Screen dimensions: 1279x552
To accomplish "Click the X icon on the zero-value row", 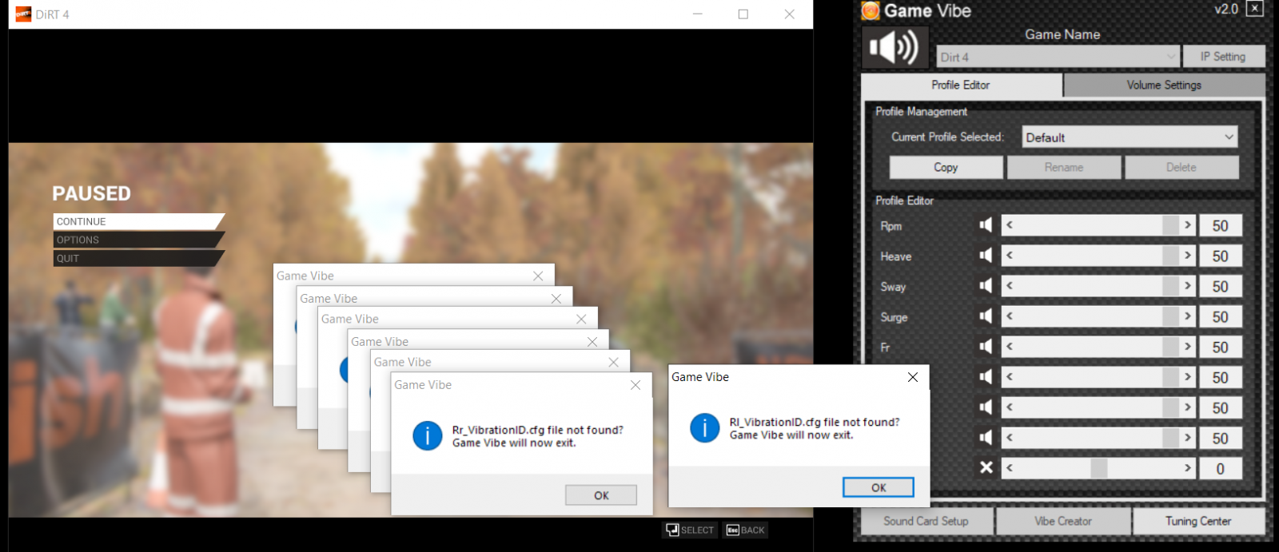I will click(x=986, y=467).
